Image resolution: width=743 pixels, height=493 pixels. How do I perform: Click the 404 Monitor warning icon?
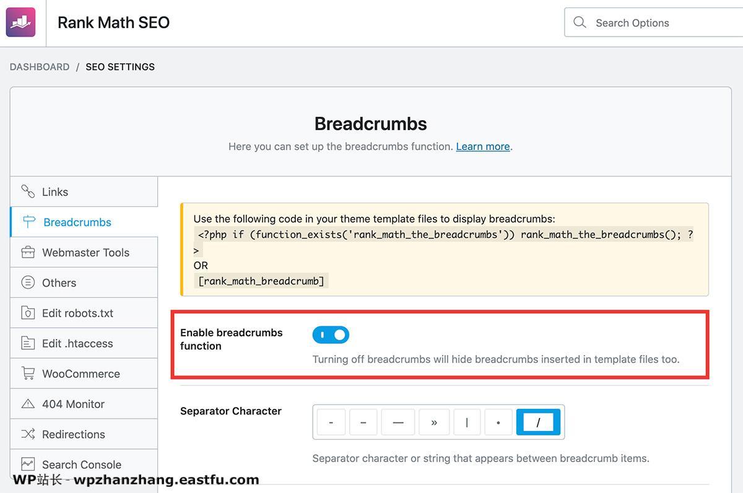(28, 404)
